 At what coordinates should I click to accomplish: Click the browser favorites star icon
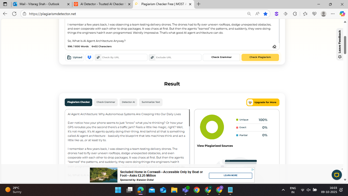tap(265, 14)
